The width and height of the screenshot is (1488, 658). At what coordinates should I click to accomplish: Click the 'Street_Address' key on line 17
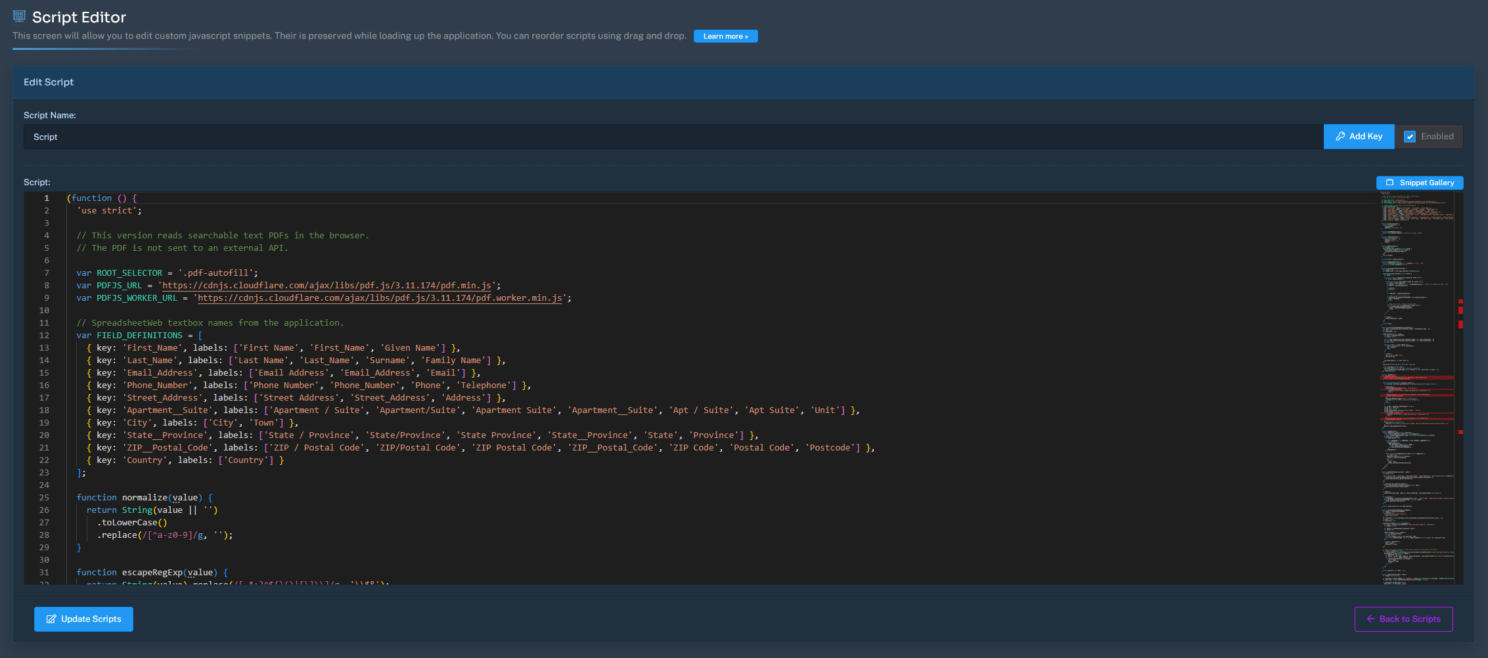162,398
